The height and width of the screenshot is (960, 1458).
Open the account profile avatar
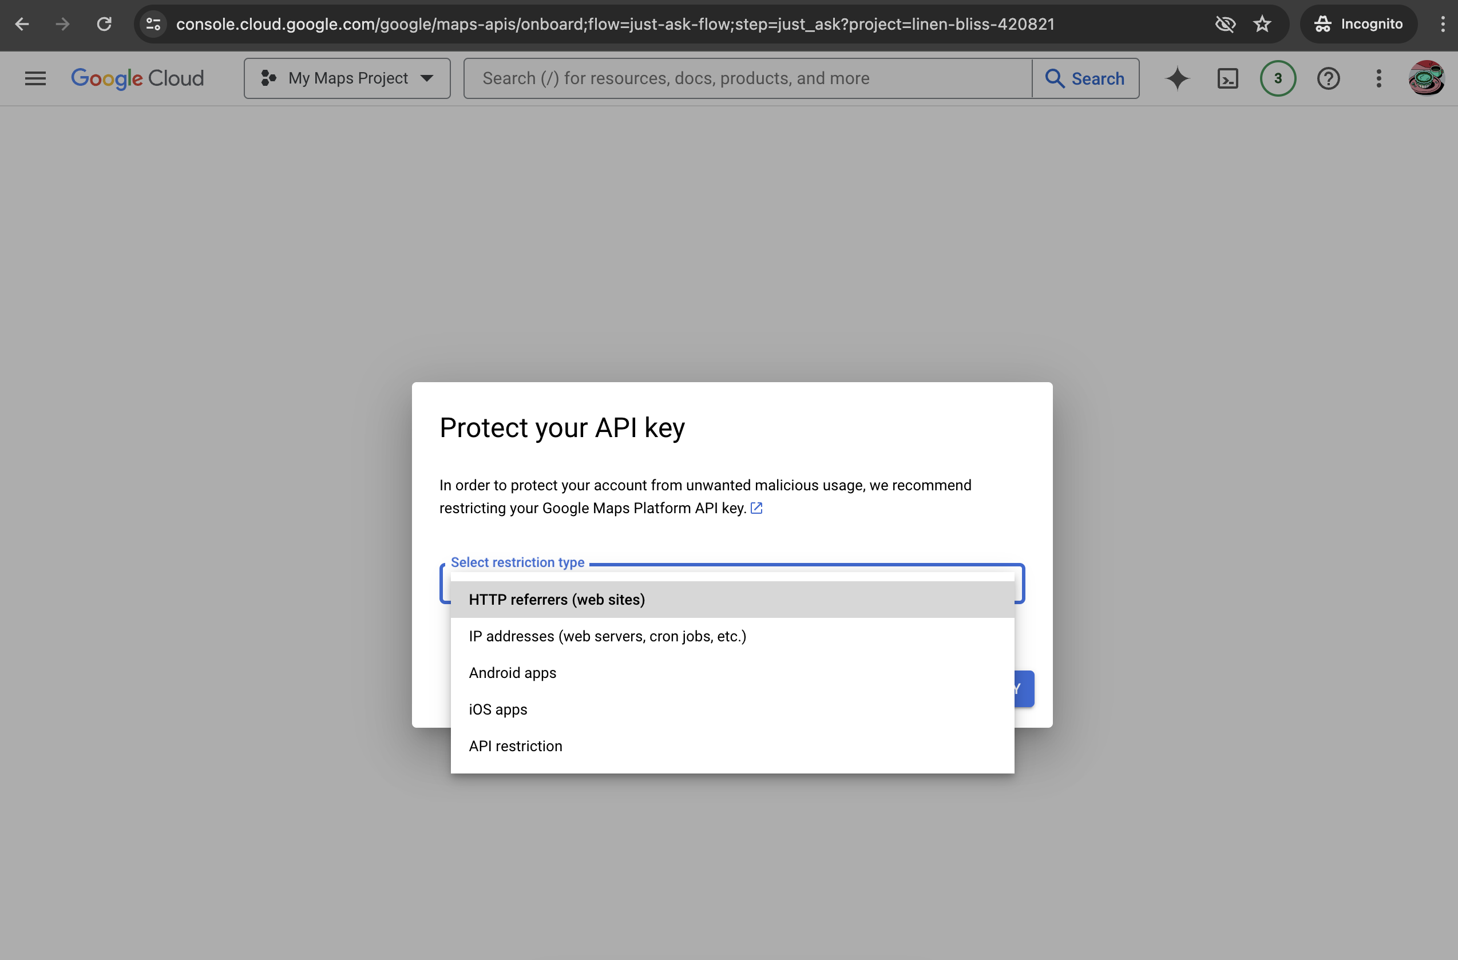coord(1426,78)
